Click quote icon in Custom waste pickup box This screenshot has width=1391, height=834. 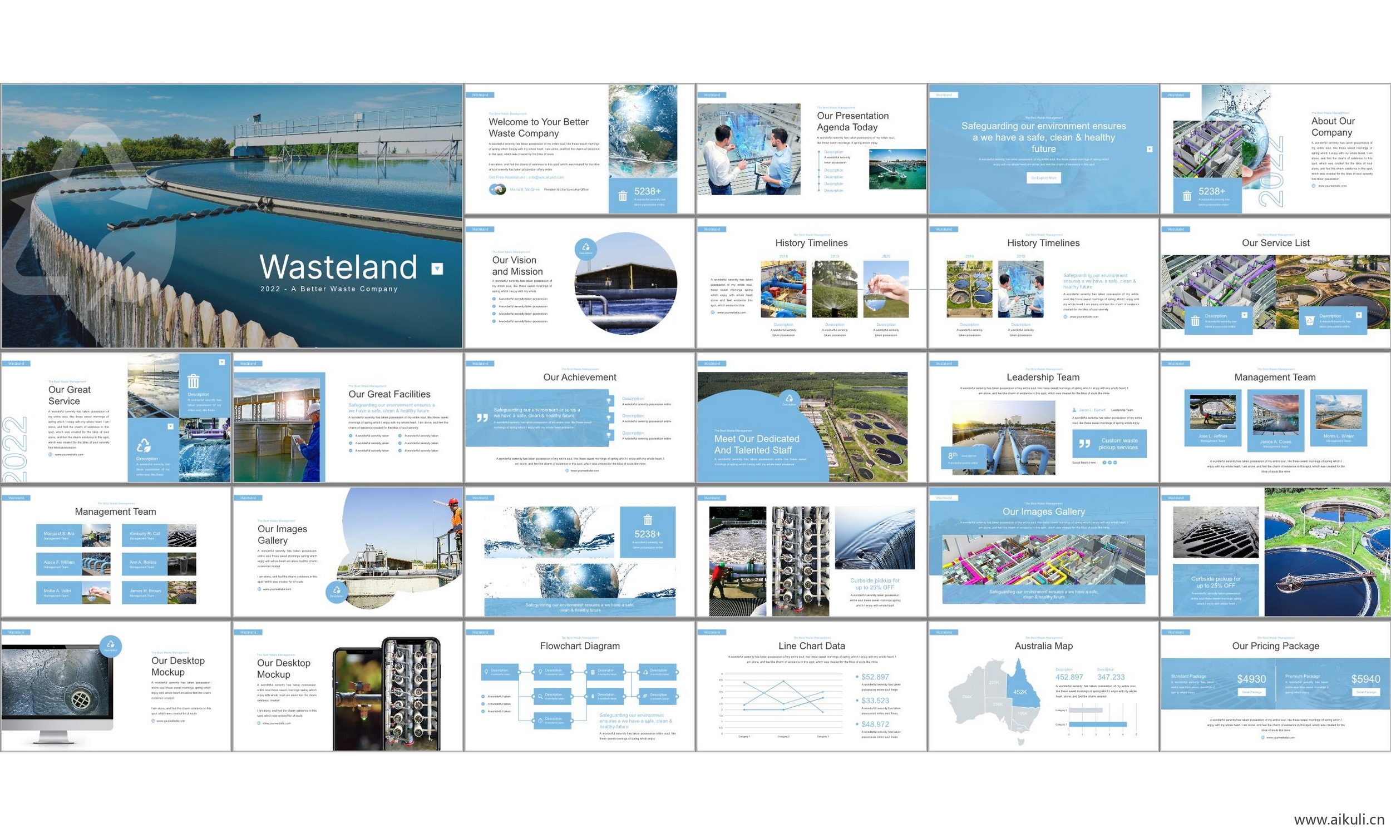(1084, 444)
